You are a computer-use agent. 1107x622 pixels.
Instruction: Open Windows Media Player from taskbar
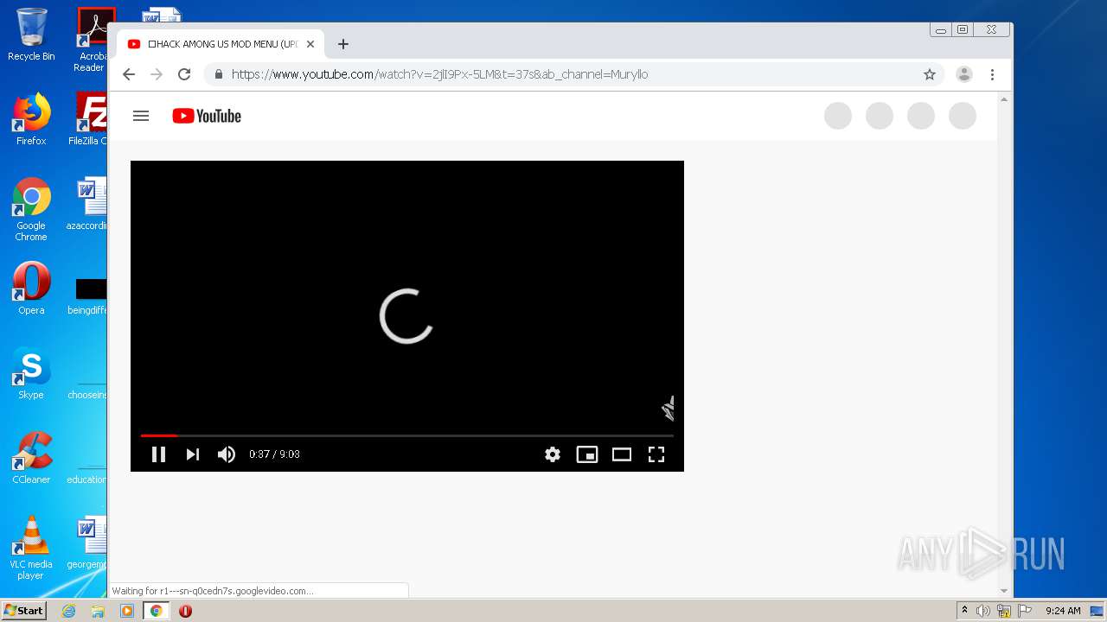tap(127, 611)
